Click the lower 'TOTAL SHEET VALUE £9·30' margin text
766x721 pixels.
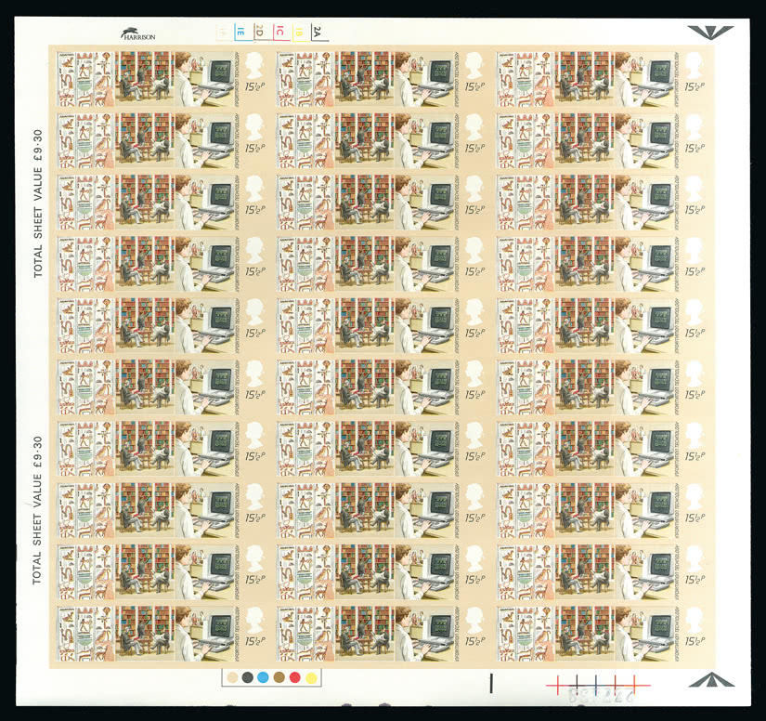pos(37,511)
